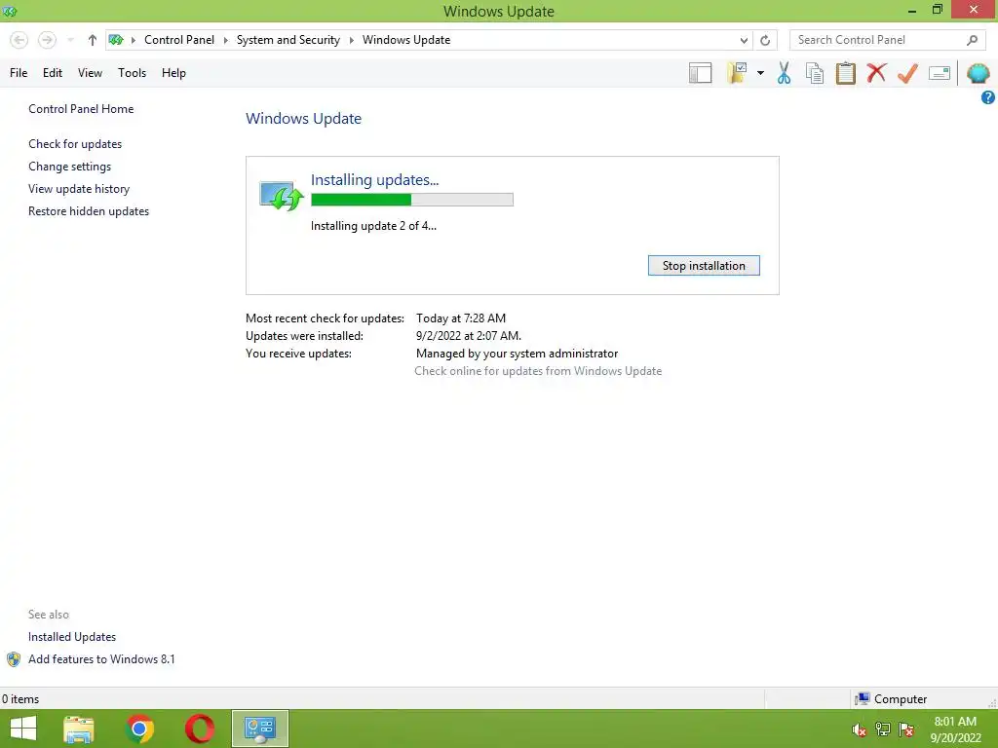Open the Windows Start button

point(23,729)
